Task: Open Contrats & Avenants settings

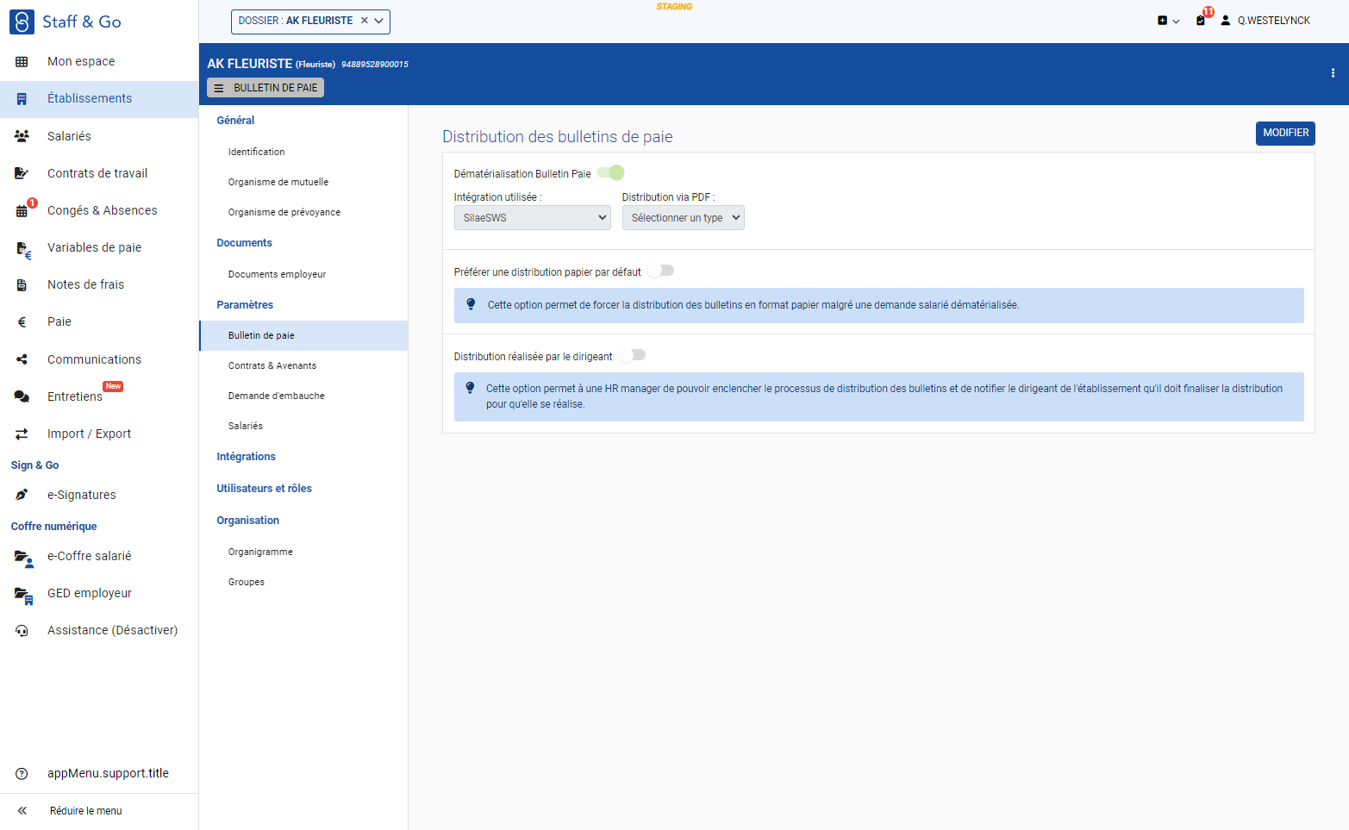Action: coord(272,365)
